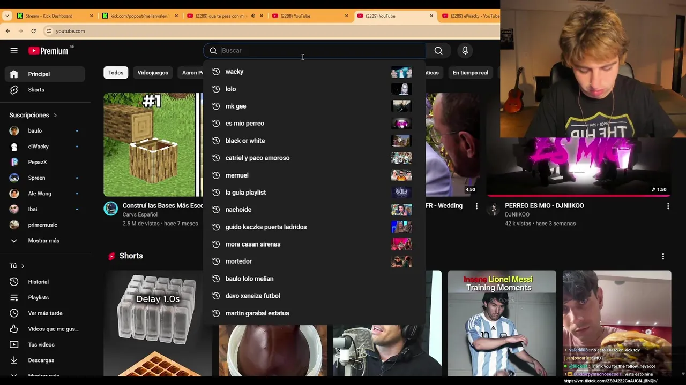686x385 pixels.
Task: Select 'black or white' search suggestion
Action: pyautogui.click(x=314, y=141)
